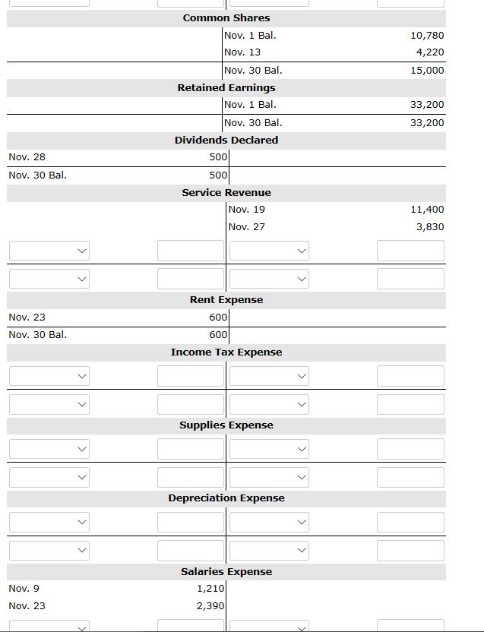Screen dimensions: 484x632
Task: Click the Depreciation Expense credit amount field
Action: coord(410,522)
